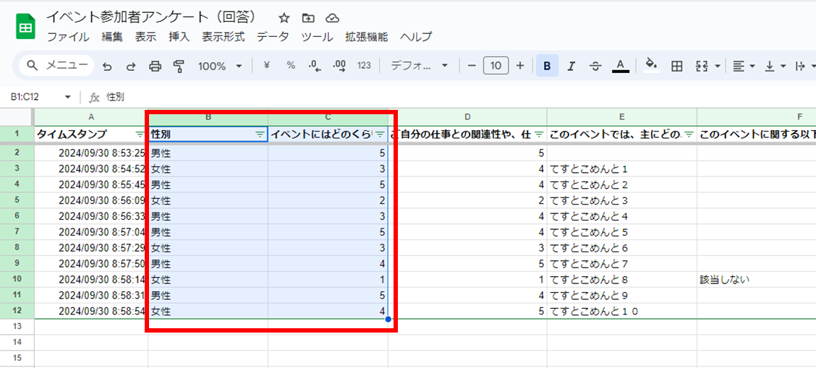Click the font size field showing 10

(496, 66)
